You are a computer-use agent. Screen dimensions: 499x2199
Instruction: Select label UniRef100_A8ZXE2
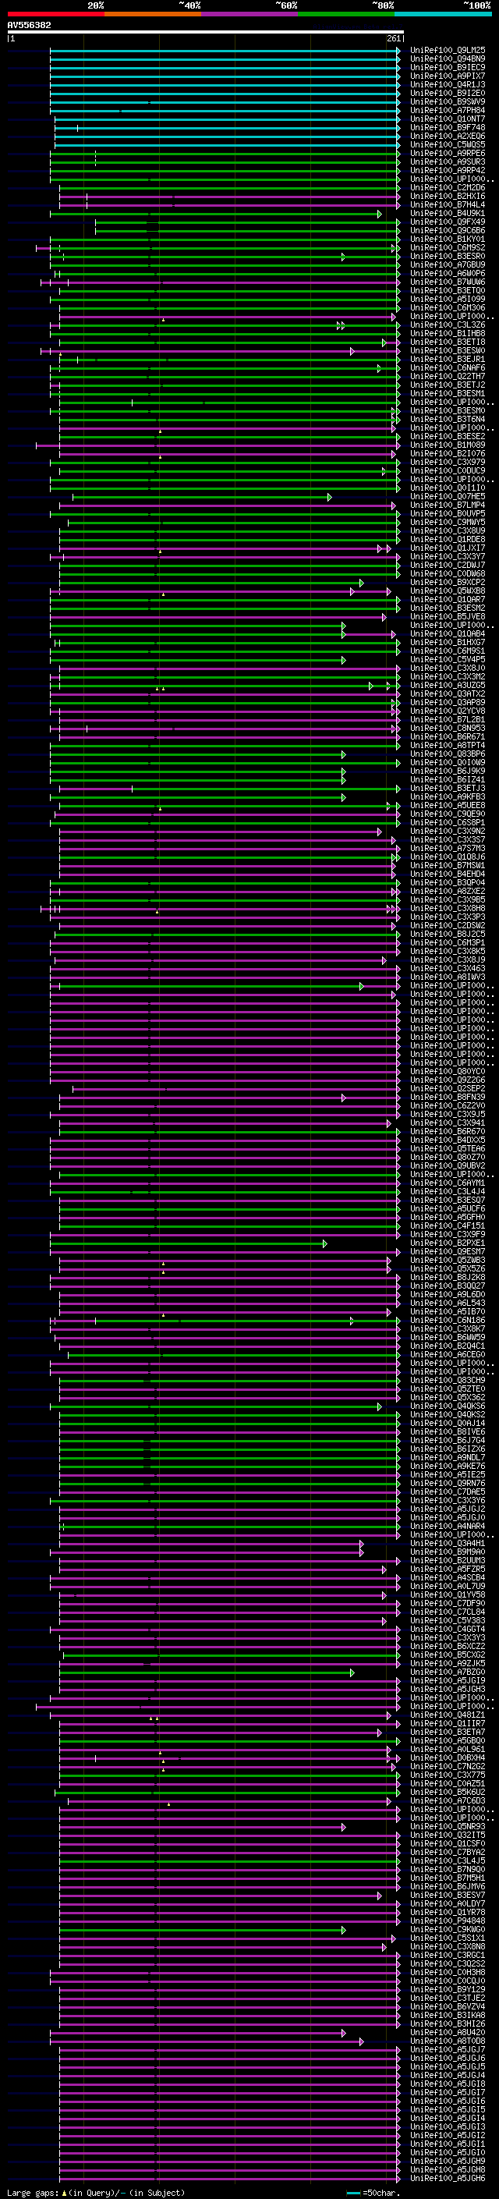point(448,891)
